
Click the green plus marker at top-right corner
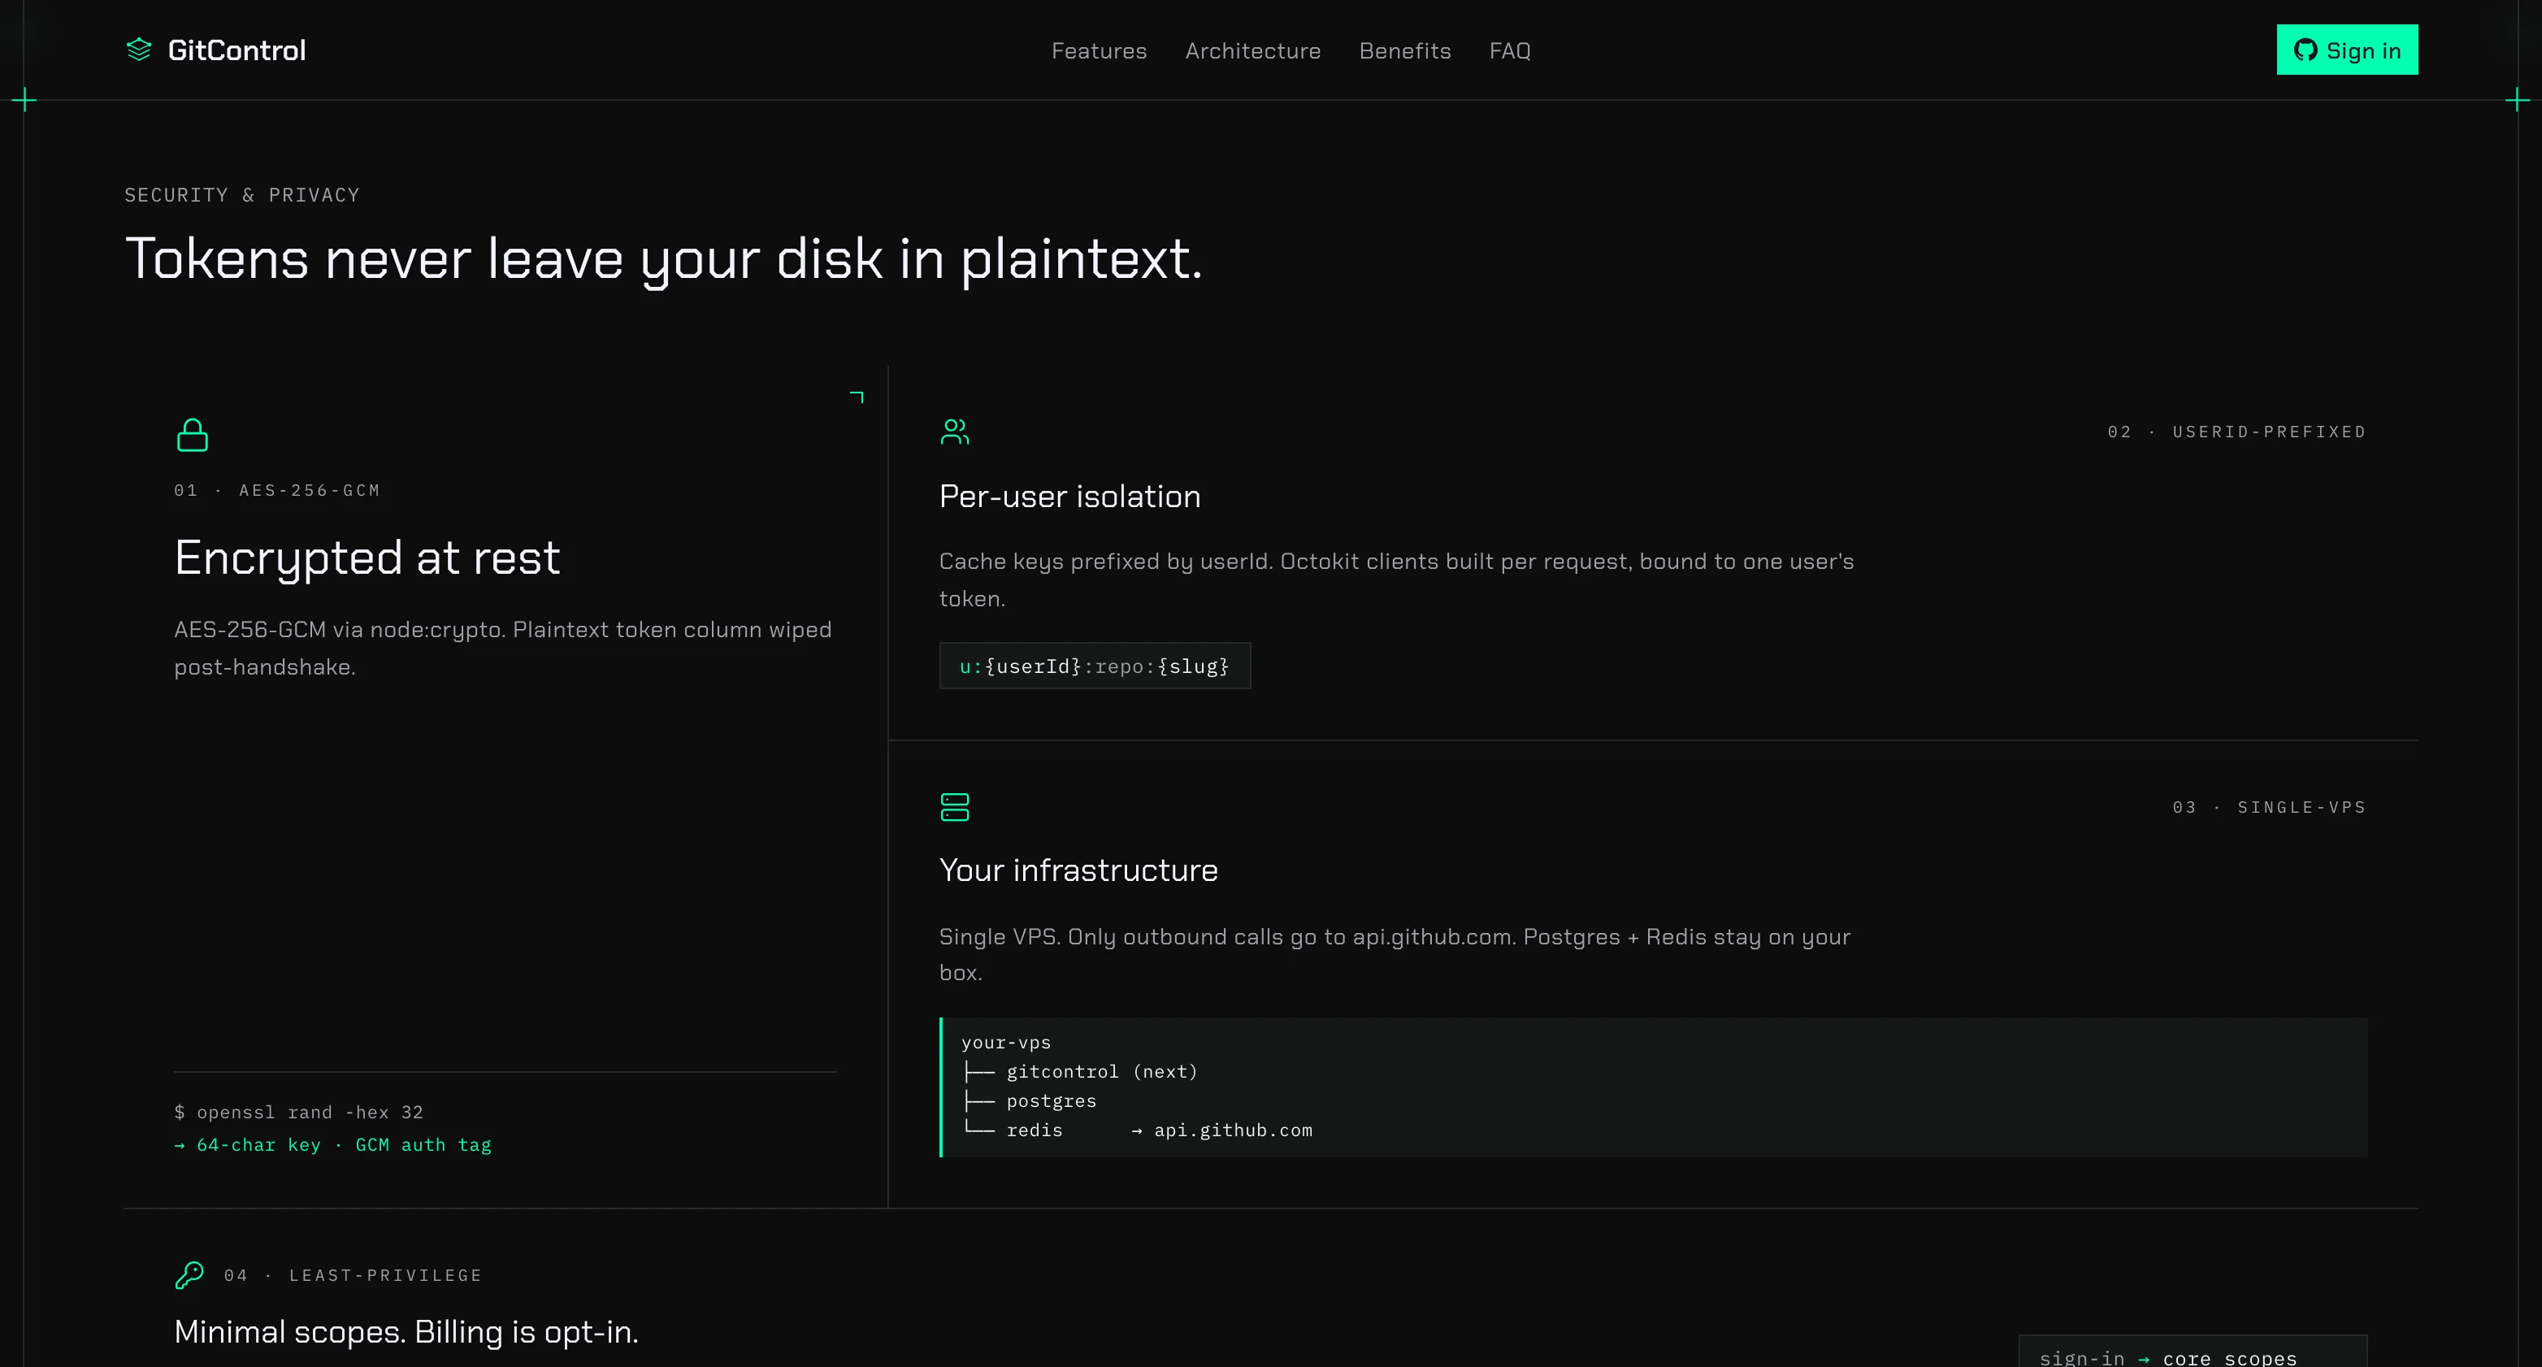[x=2518, y=100]
